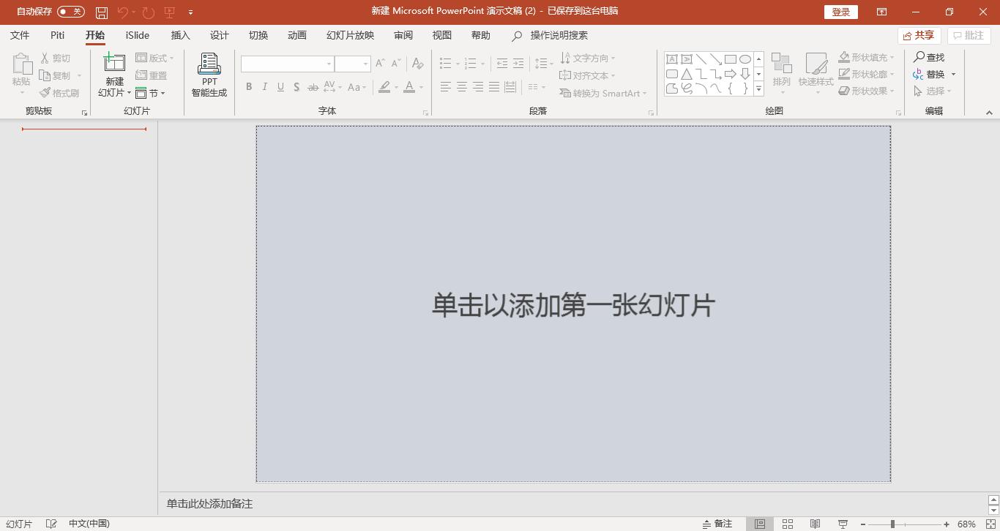
Task: Switch to slide sorter view in status bar
Action: tap(787, 523)
